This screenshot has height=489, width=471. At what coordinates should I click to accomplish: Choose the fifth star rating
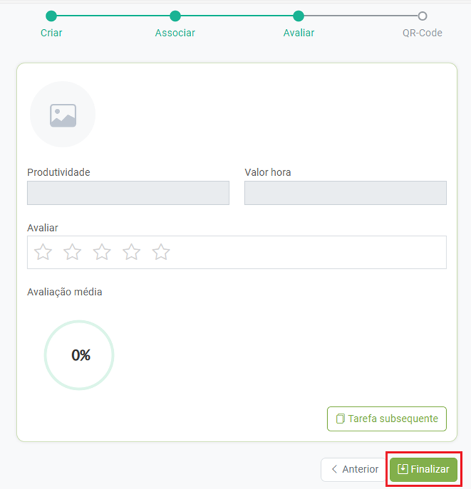pos(161,252)
